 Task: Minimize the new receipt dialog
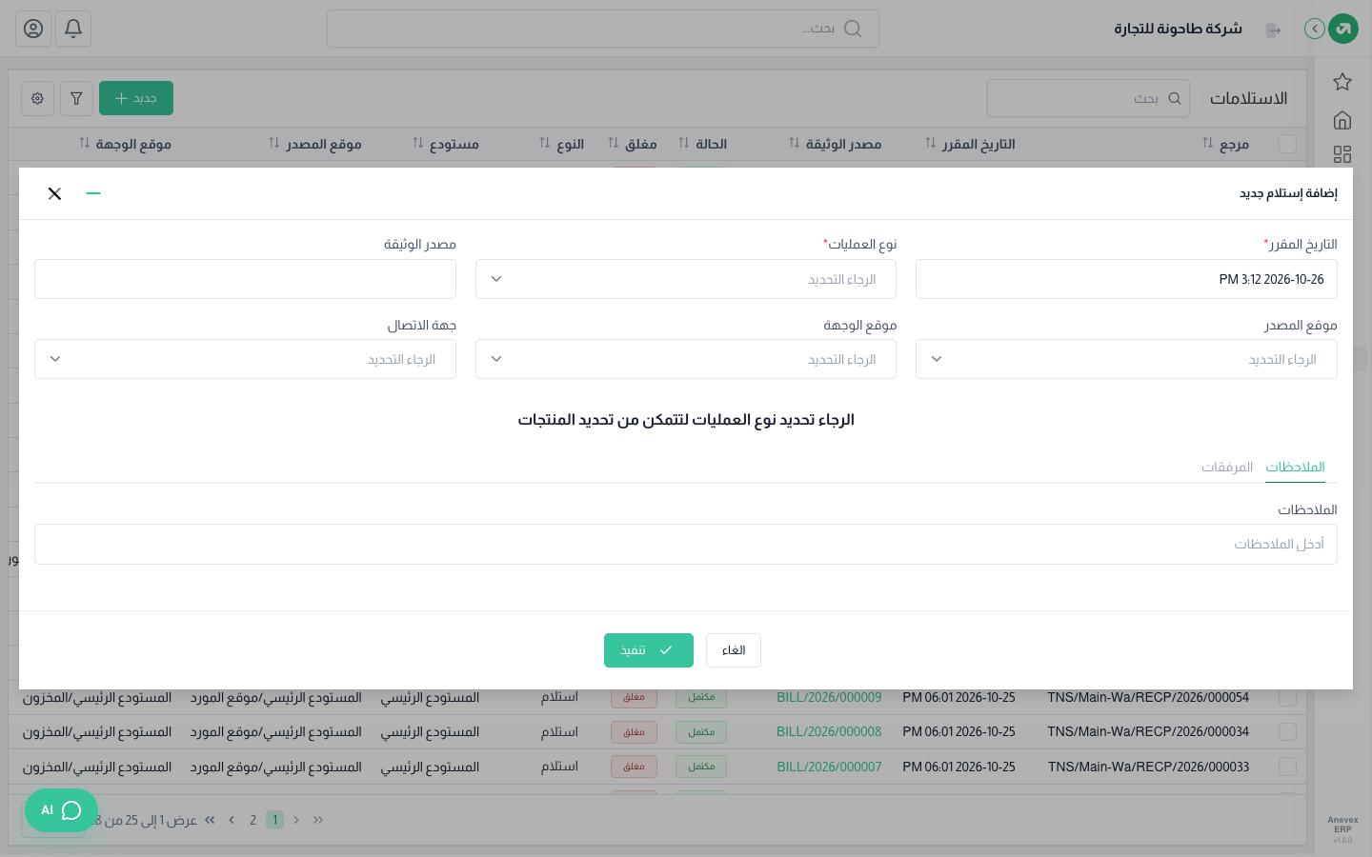tap(93, 193)
